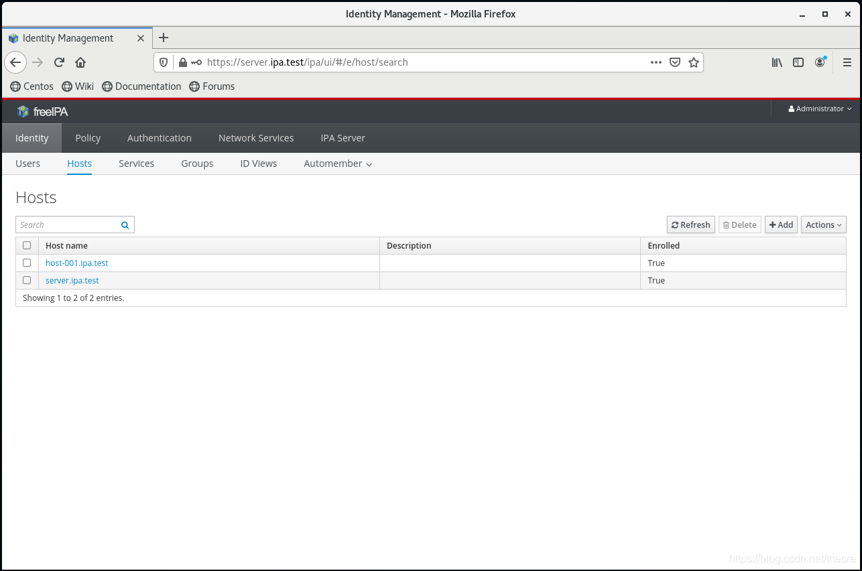Image resolution: width=862 pixels, height=571 pixels.
Task: Expand the Administrator user dropdown
Action: [820, 109]
